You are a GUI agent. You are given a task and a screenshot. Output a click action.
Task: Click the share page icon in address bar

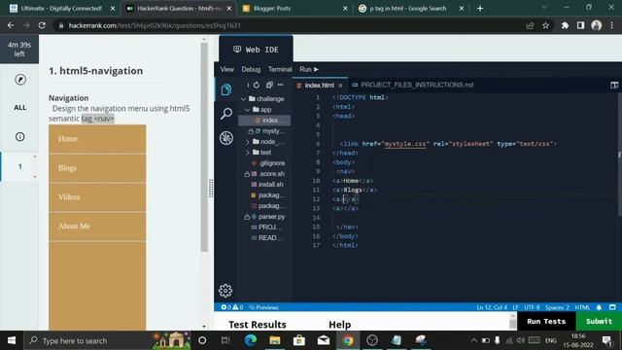pos(530,25)
